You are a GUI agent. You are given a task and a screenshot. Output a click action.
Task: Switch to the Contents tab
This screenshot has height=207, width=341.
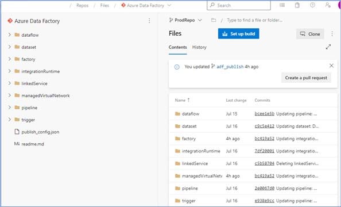(178, 47)
